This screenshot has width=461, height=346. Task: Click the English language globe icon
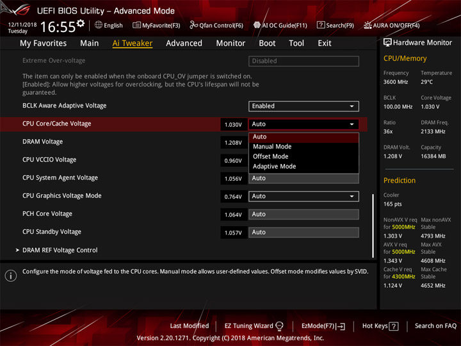99,25
